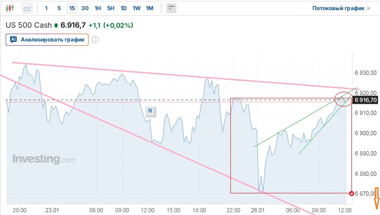The height and width of the screenshot is (215, 380).
Task: Choose the 5H interval
Action: (x=111, y=8)
